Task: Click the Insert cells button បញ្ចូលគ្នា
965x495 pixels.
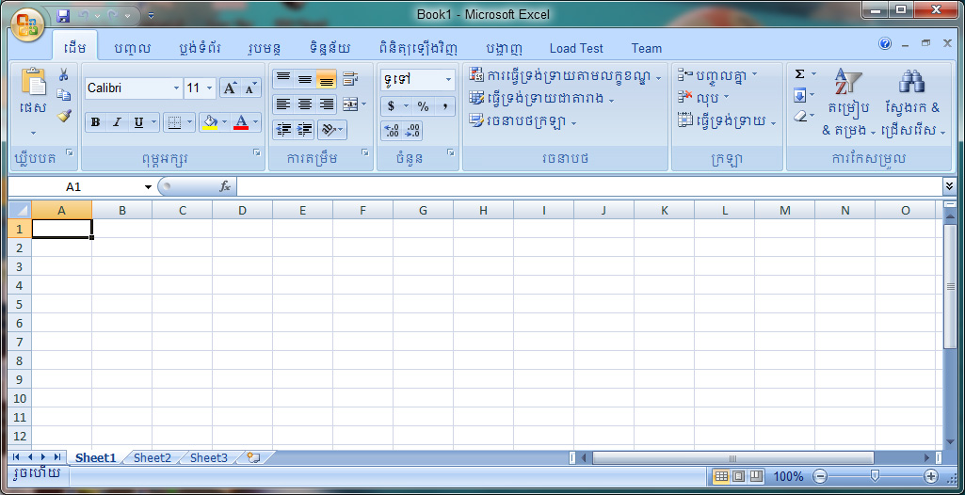Action: [717, 75]
